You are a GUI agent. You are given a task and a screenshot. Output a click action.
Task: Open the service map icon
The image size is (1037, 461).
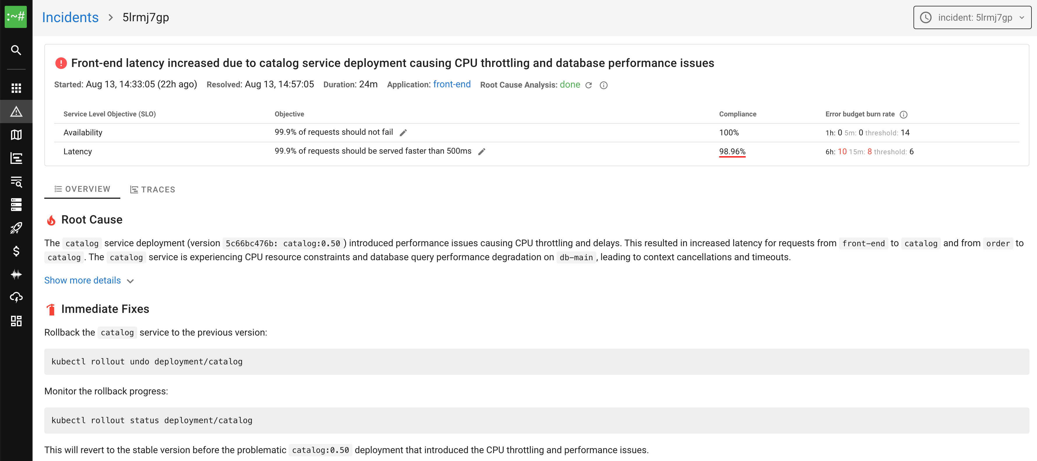click(16, 135)
